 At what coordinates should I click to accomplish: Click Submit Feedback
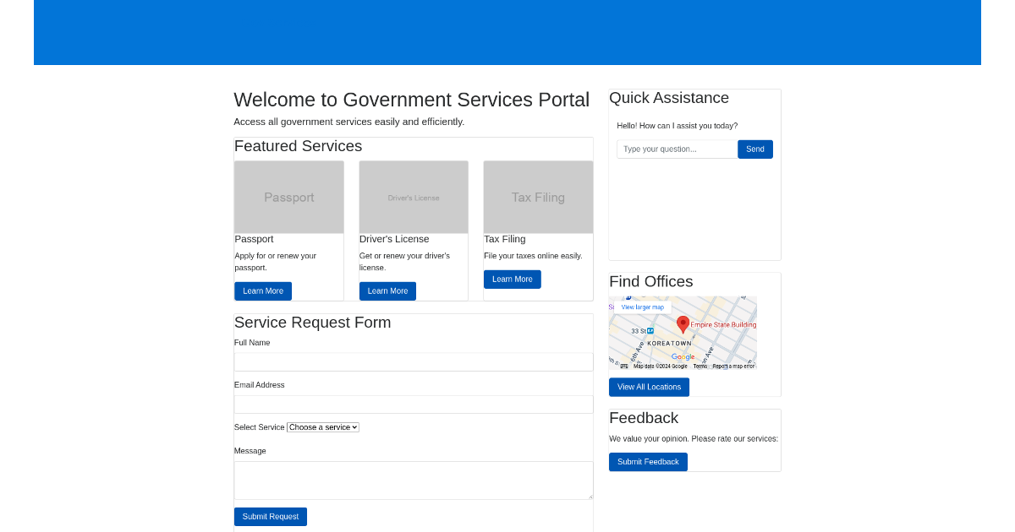click(x=648, y=461)
